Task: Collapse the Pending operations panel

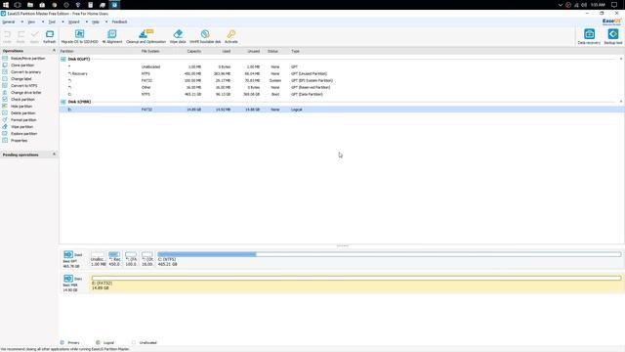Action: (x=54, y=154)
